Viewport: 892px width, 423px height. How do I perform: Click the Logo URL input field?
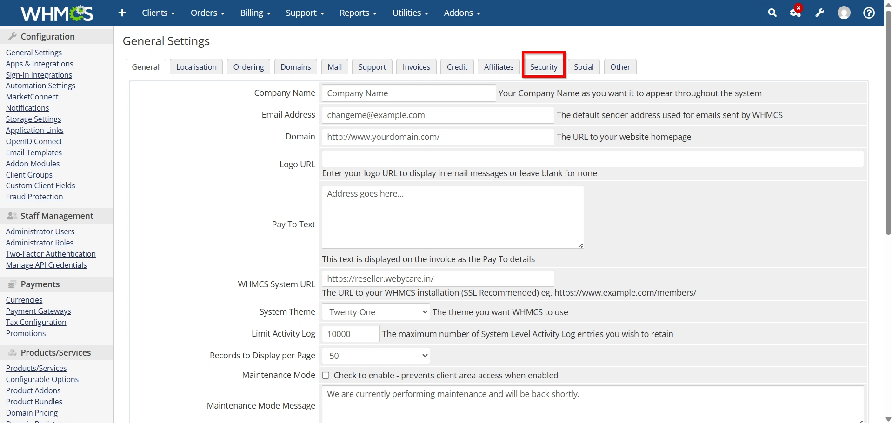coord(592,159)
